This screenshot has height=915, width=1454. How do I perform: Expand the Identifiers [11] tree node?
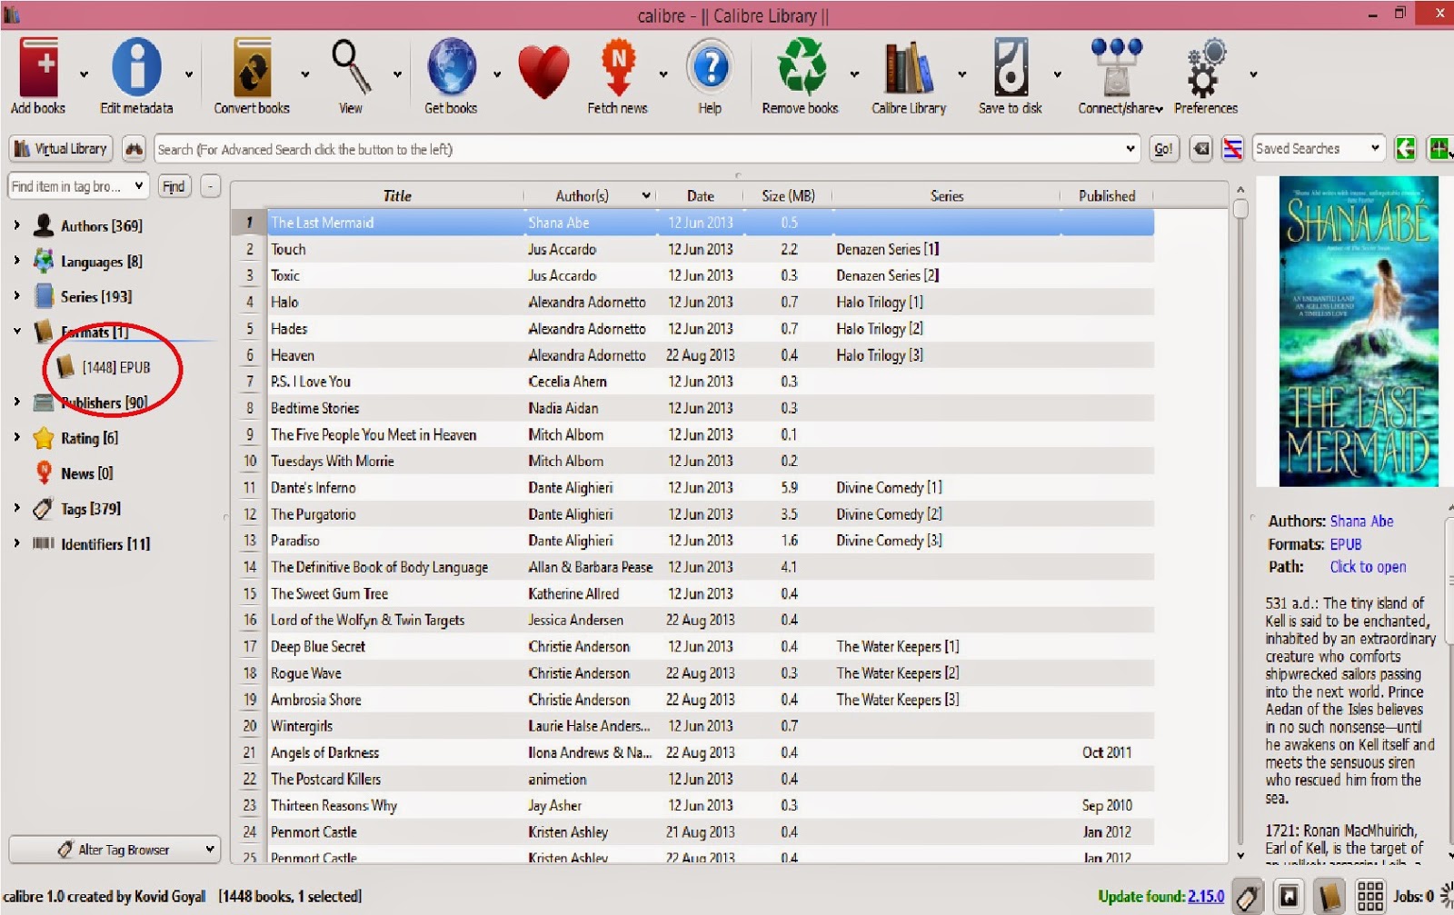(16, 543)
